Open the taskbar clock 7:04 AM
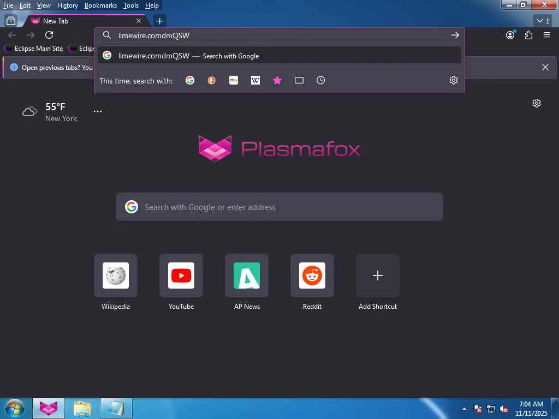 (531, 409)
